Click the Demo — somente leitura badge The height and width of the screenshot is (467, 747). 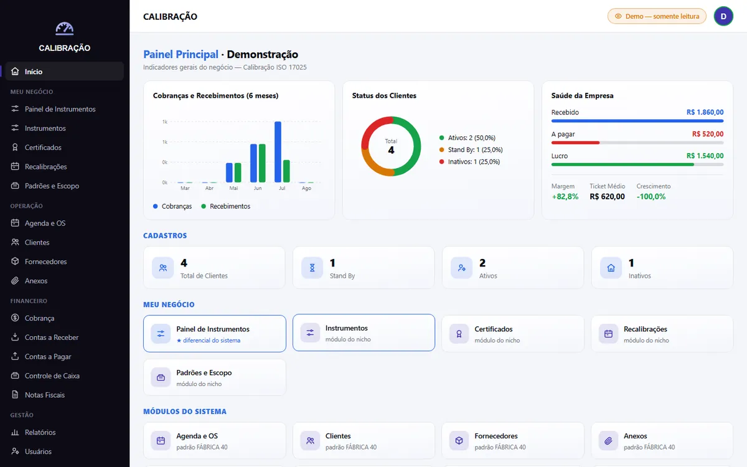pyautogui.click(x=657, y=16)
